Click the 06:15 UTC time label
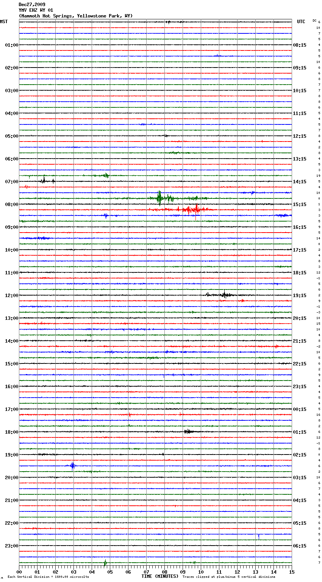Screen dimensions: 322x582 (300, 546)
